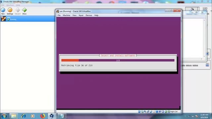Click the display status icon
The width and height of the screenshot is (212, 119).
pyautogui.click(x=157, y=112)
